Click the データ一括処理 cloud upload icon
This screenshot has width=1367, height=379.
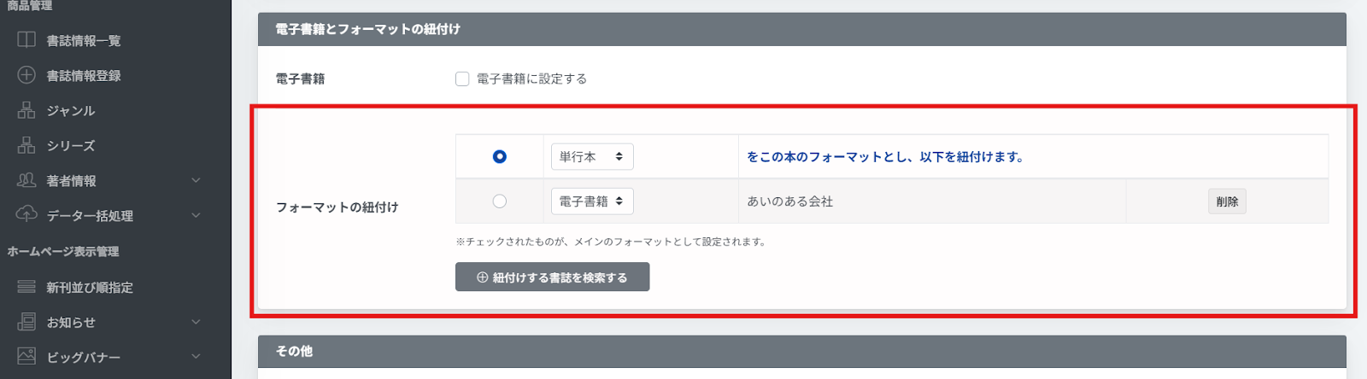pos(26,214)
